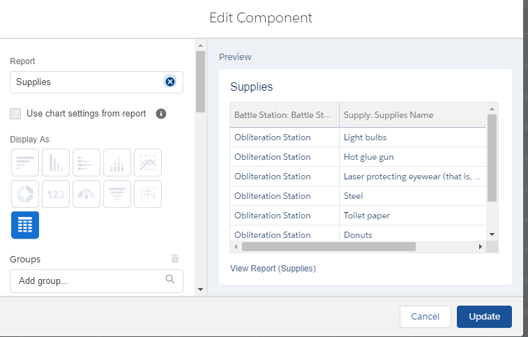This screenshot has height=337, width=528.
Task: Select the gauge chart display type
Action: pos(86,194)
